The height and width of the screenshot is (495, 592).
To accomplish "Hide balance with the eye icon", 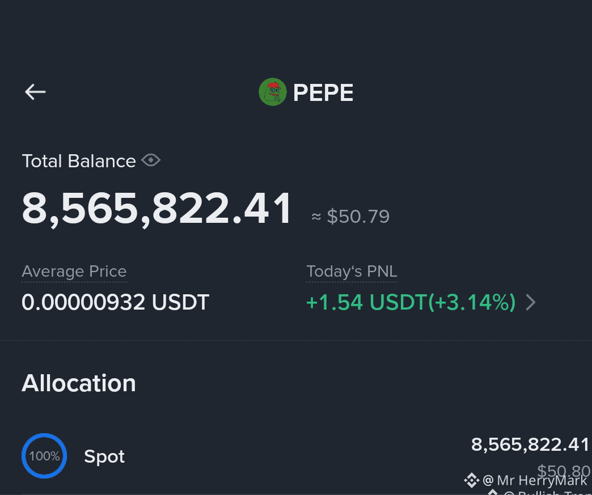I will click(x=151, y=160).
